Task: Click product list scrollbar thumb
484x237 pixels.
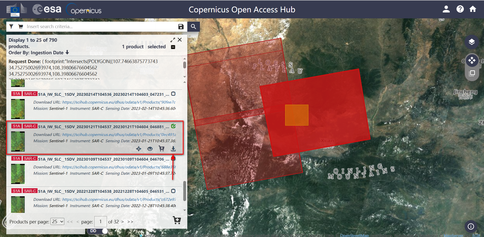Action: [x=185, y=191]
